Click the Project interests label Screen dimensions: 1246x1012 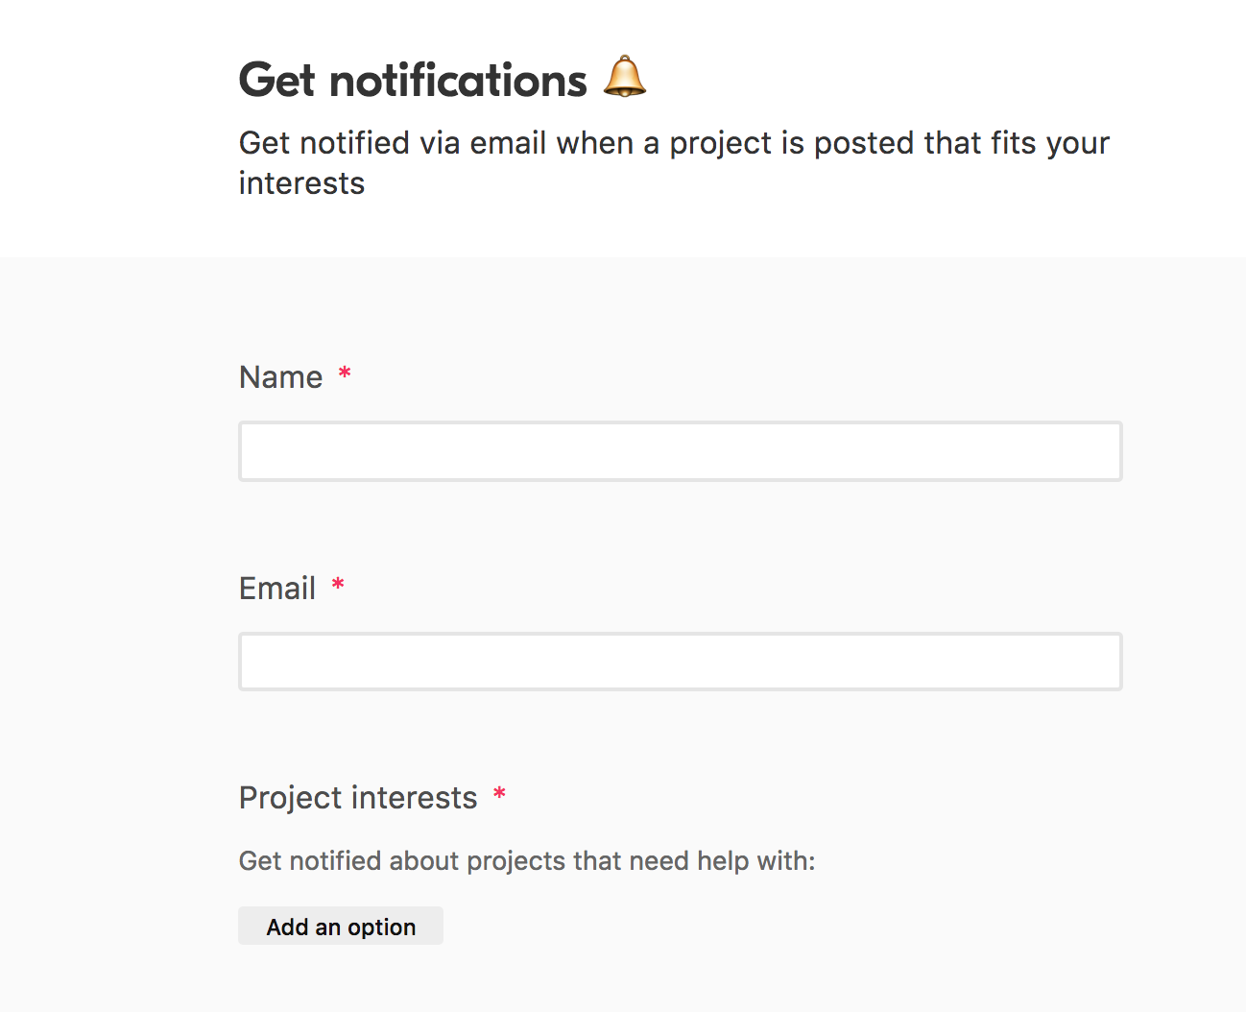point(358,797)
